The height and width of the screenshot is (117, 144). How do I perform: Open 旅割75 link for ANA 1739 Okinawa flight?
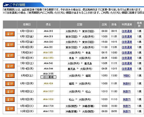click(127, 106)
